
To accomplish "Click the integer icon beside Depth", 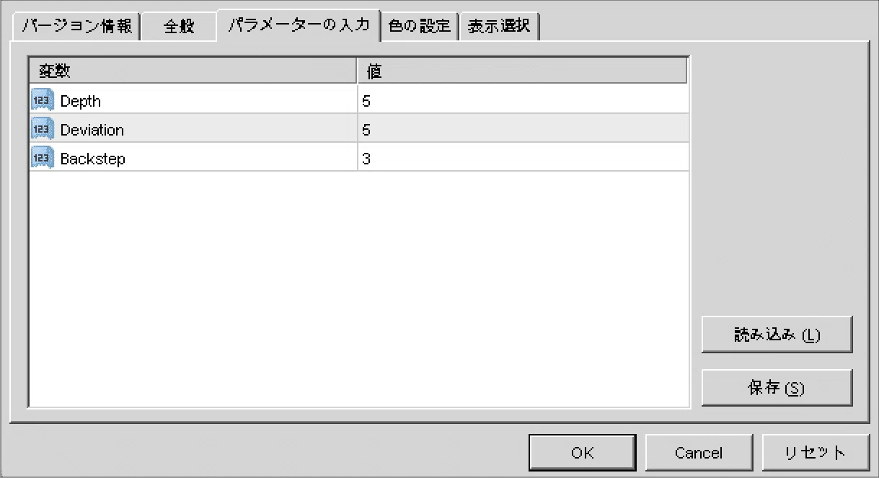I will [41, 101].
